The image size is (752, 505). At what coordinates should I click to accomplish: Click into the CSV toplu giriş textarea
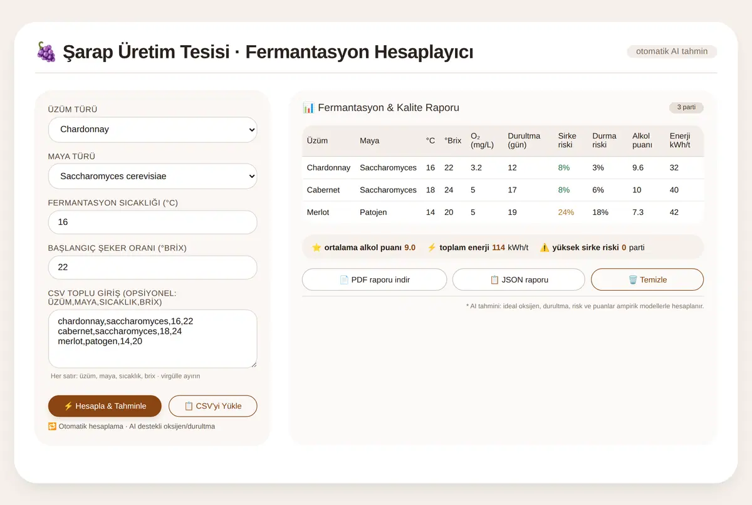[x=153, y=339]
